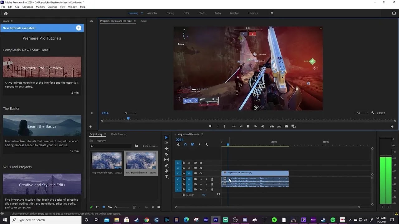Viewport: 399px width, 224px height.
Task: Open Creative and Stylistic Edits tutorial
Action: (x=42, y=184)
